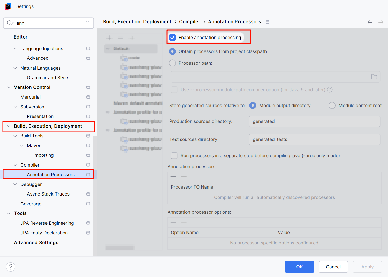This screenshot has width=388, height=277.
Task: Collapse the Debugger tree node
Action: [x=15, y=184]
